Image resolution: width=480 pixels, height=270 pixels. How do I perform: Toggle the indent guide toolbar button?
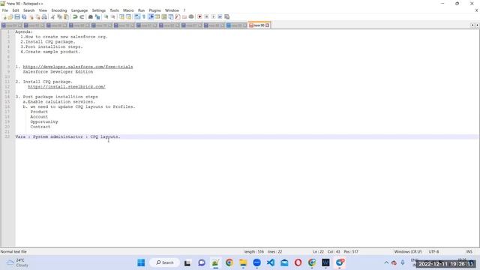151,16
